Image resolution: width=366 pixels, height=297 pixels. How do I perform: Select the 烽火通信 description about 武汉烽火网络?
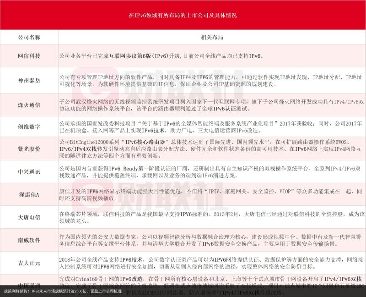tap(211, 105)
